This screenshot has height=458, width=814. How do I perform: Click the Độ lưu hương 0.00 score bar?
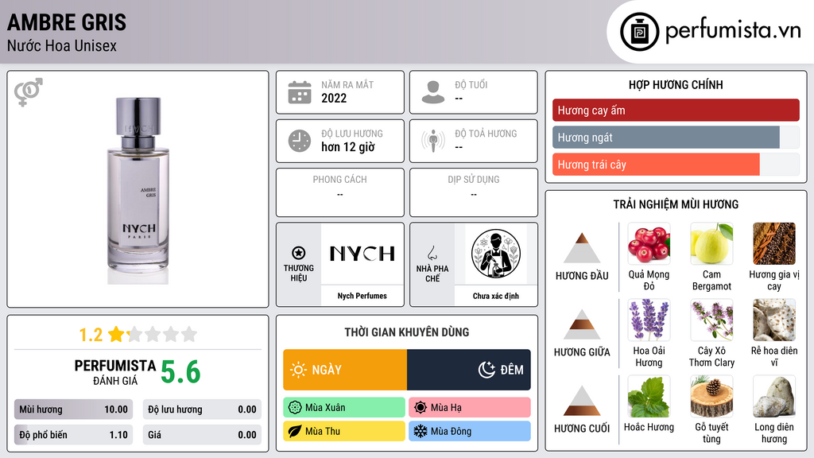click(202, 409)
